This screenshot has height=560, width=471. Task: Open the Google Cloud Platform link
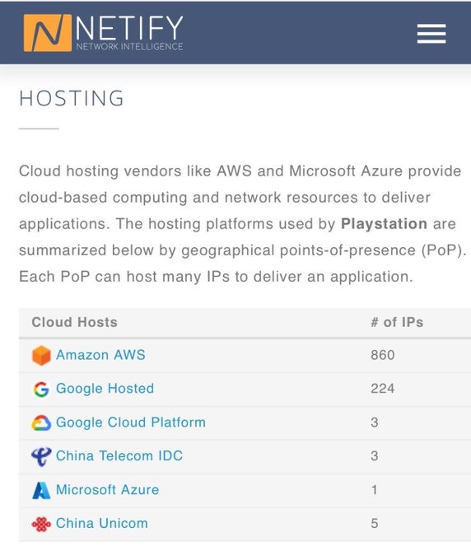(x=131, y=422)
